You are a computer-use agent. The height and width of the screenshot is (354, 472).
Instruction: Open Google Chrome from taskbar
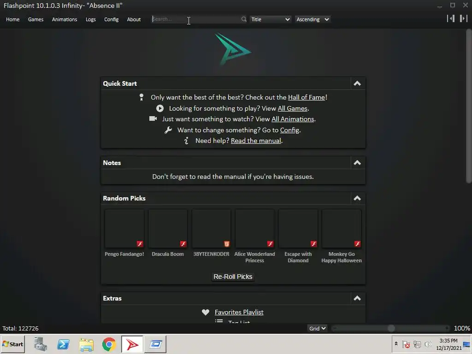[x=109, y=344]
